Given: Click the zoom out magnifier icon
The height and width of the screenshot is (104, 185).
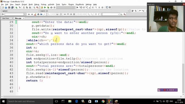Looking at the screenshot, I should [x=92, y=14].
